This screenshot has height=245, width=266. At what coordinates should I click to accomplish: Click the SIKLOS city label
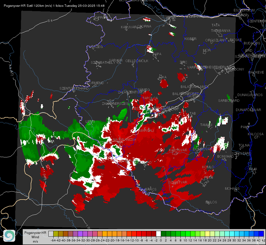coord(211,202)
